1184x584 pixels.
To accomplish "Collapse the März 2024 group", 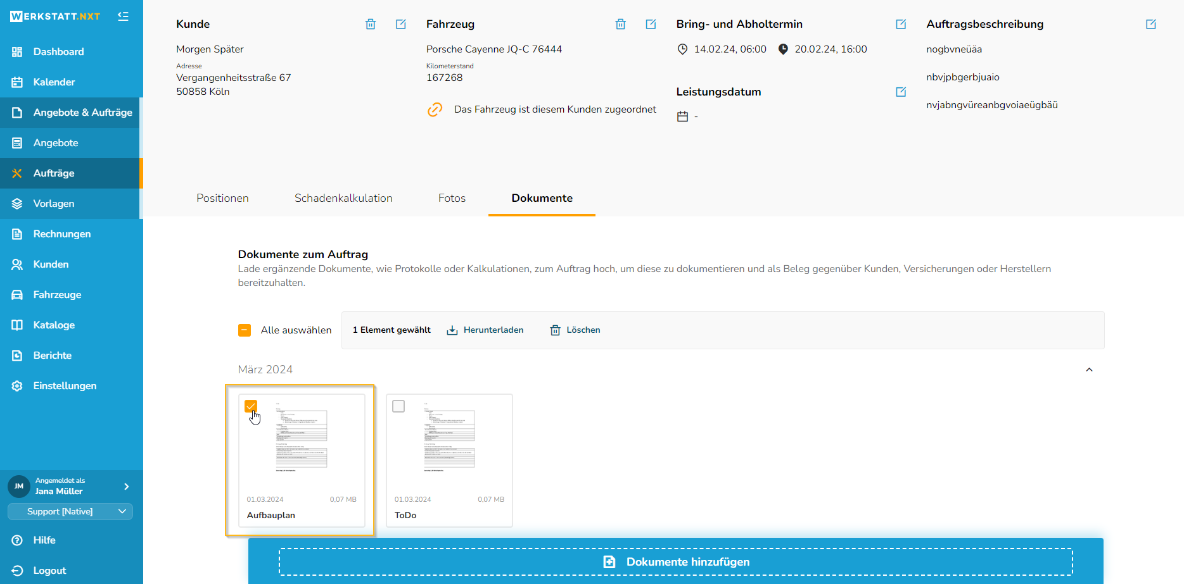I will (x=1089, y=370).
